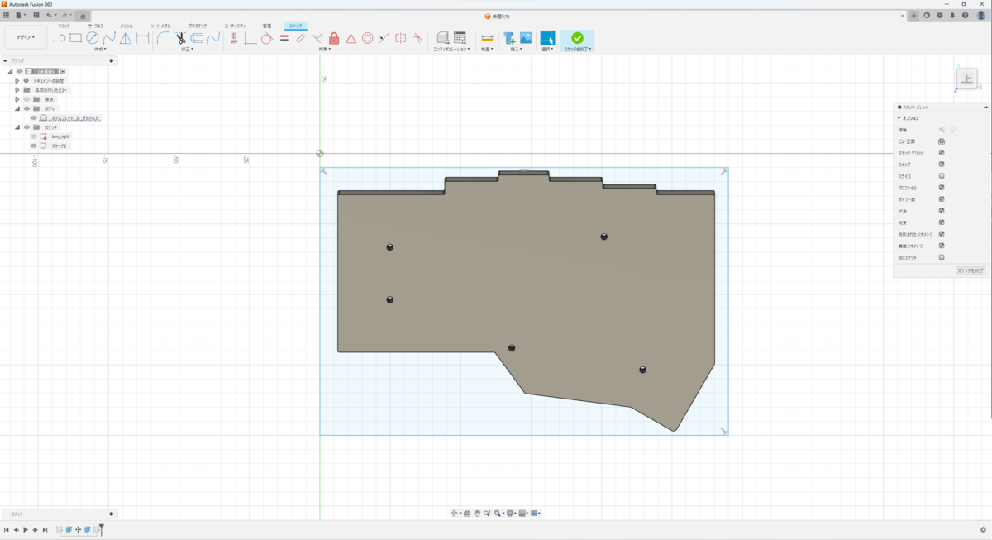Collapse the オプション section in Sketch Palette
Screen dimensions: 992x540
pyautogui.click(x=899, y=118)
